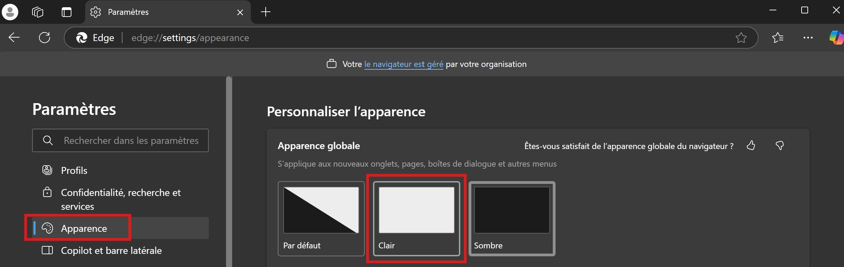The height and width of the screenshot is (267, 844).
Task: Click the magnifier icon in the settings search
Action: click(x=48, y=140)
